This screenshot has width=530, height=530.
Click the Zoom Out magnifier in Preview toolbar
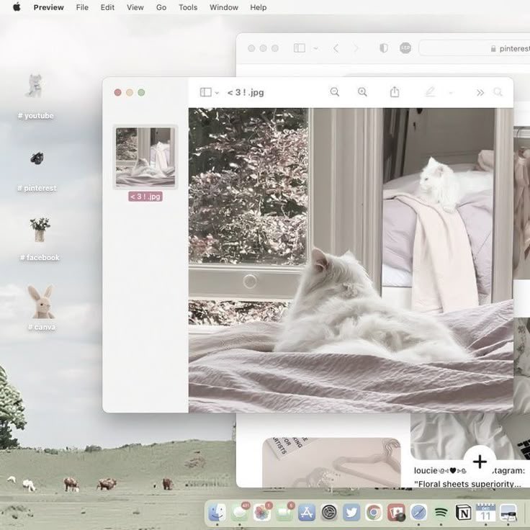[335, 92]
